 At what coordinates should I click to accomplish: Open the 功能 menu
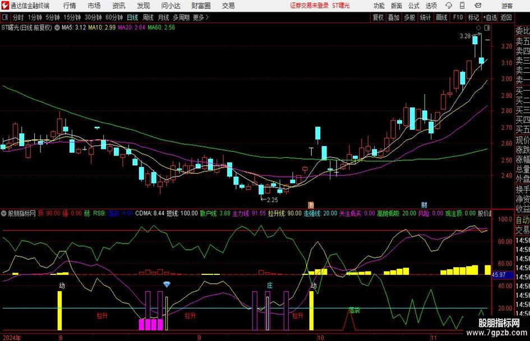tap(379, 6)
